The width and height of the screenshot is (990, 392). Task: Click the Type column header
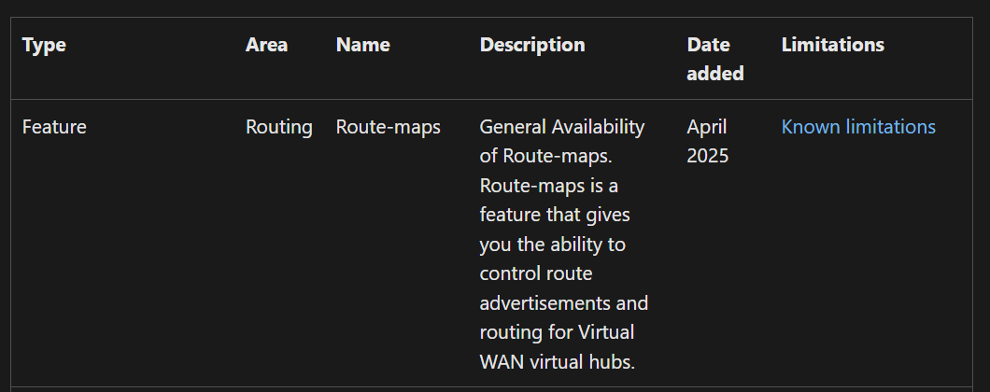point(44,45)
